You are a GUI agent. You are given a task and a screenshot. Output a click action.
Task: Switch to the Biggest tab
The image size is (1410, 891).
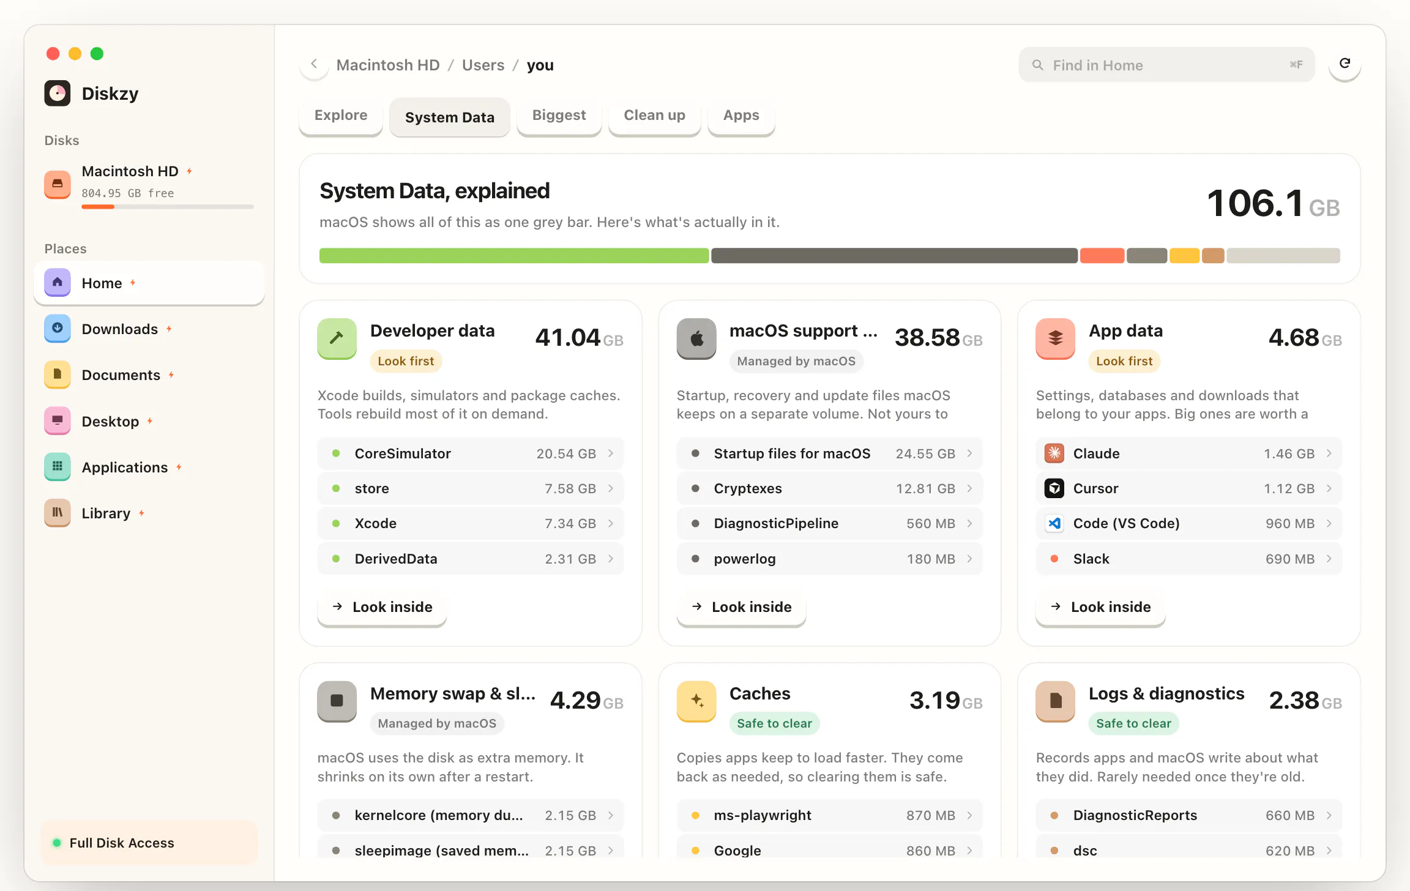point(559,116)
